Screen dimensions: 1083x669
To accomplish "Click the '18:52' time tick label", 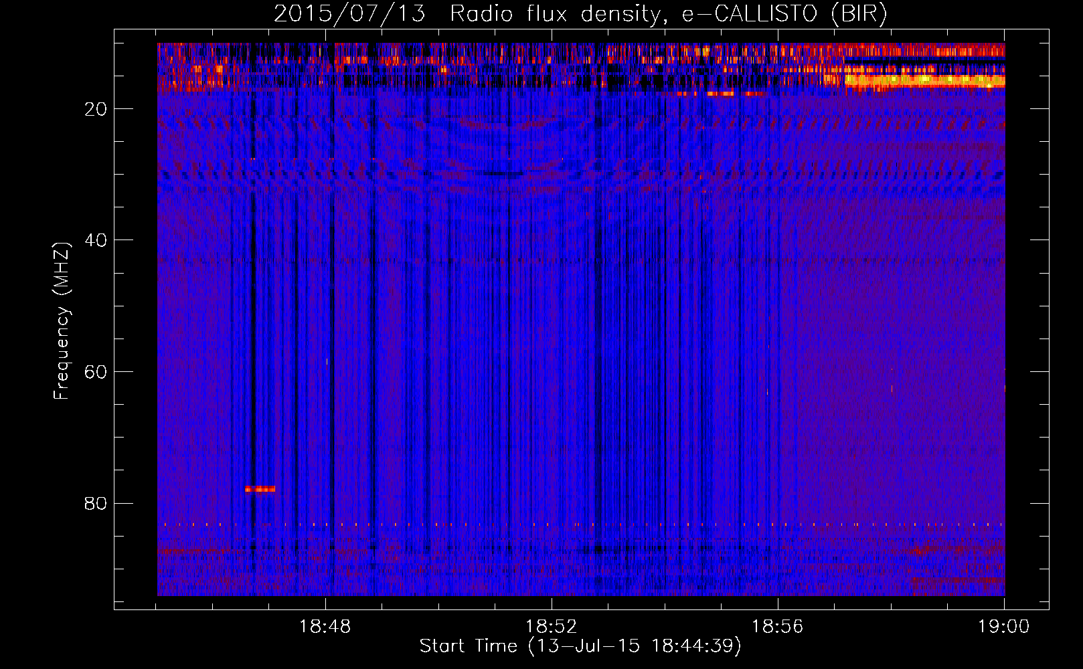I will [x=551, y=627].
